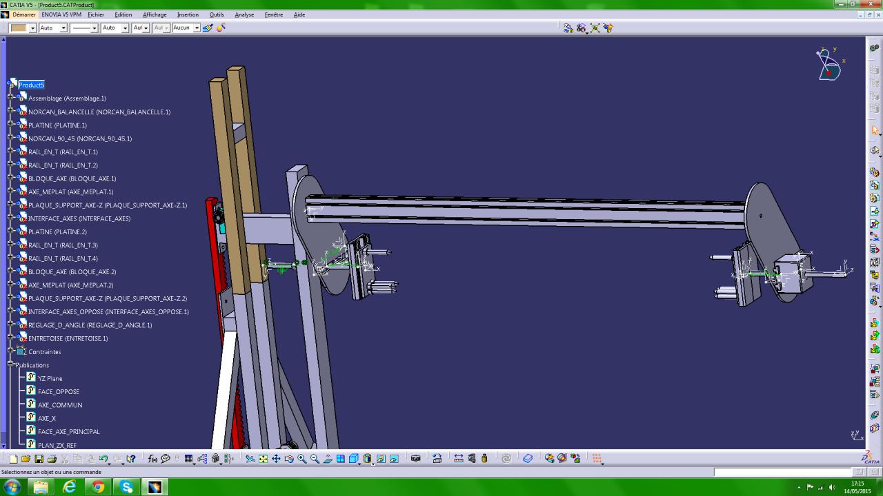Open the Aide menu
Viewport: 883px width, 496px height.
click(299, 14)
